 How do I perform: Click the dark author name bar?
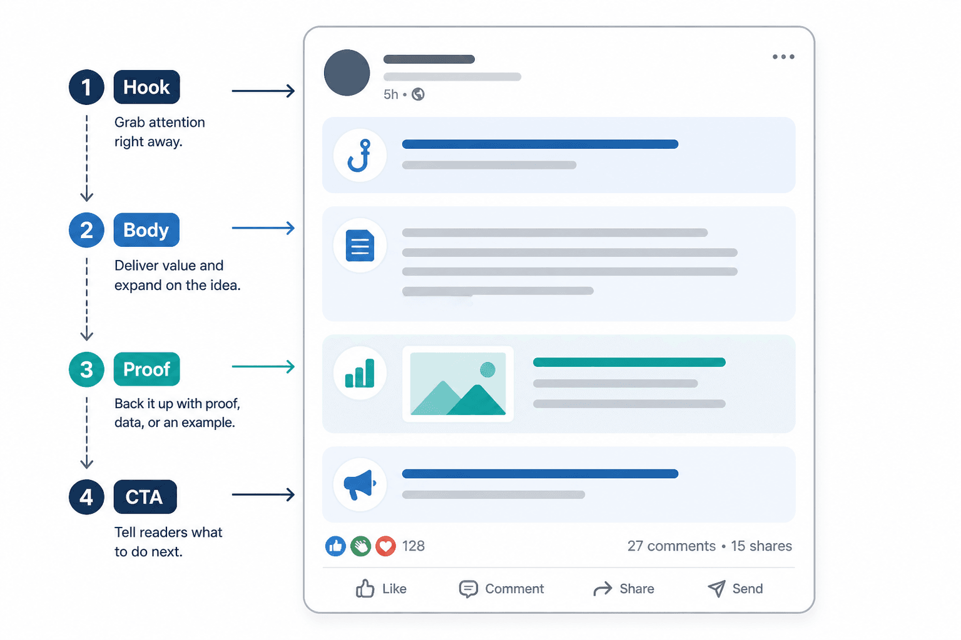[429, 59]
